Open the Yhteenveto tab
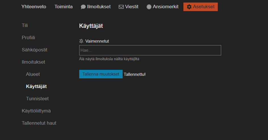 coord(33,7)
